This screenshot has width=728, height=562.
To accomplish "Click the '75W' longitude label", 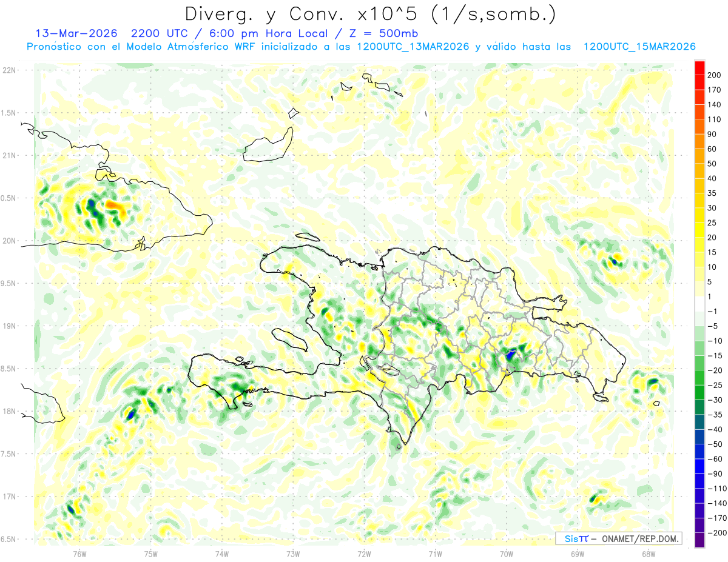I will (x=151, y=554).
